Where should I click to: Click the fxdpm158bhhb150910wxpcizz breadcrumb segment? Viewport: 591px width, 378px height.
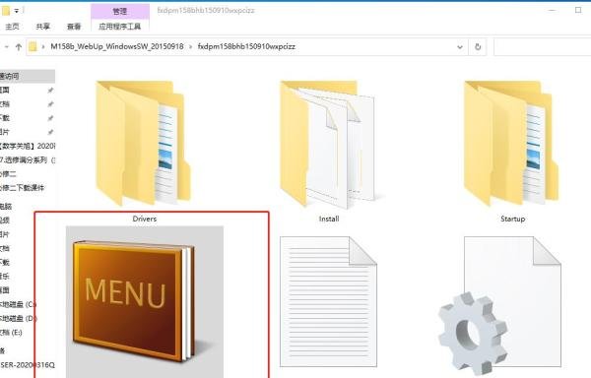tap(246, 46)
